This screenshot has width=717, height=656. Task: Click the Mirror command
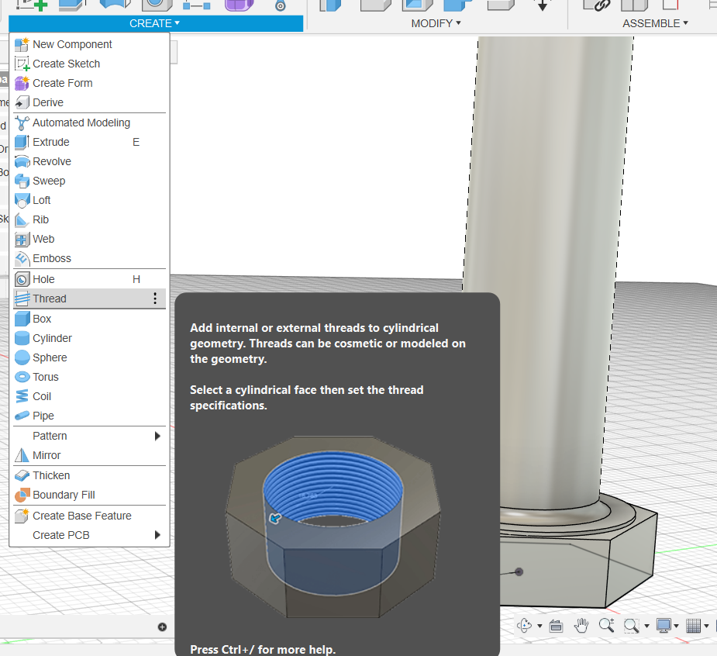(x=47, y=455)
